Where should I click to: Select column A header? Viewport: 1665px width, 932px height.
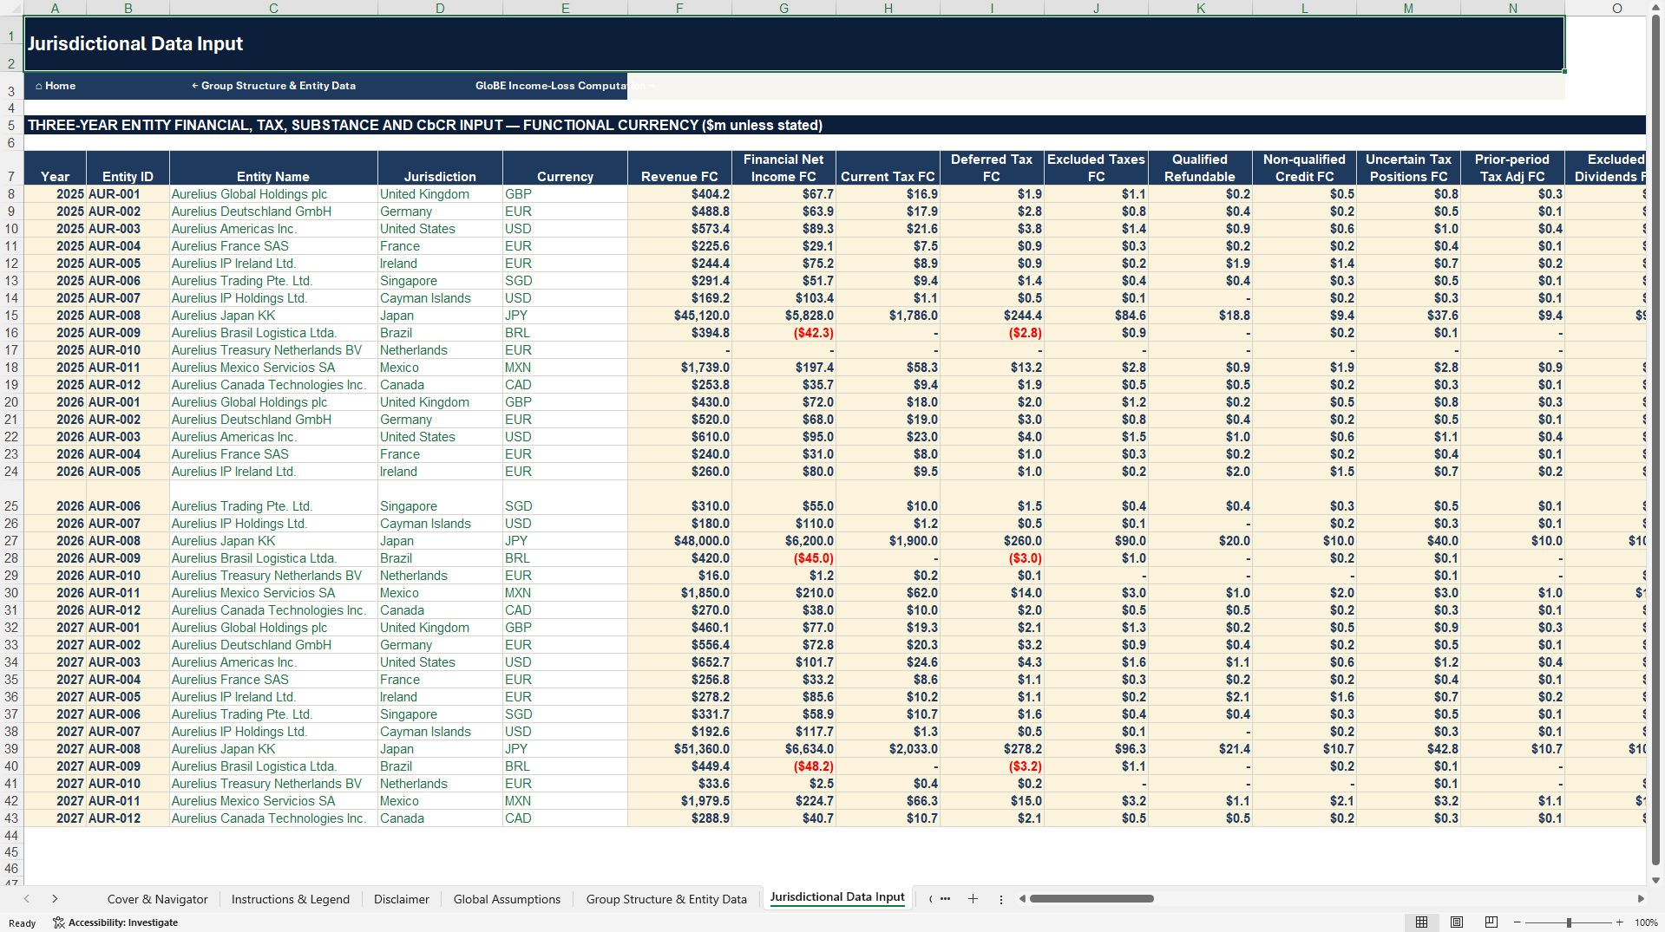tap(55, 8)
